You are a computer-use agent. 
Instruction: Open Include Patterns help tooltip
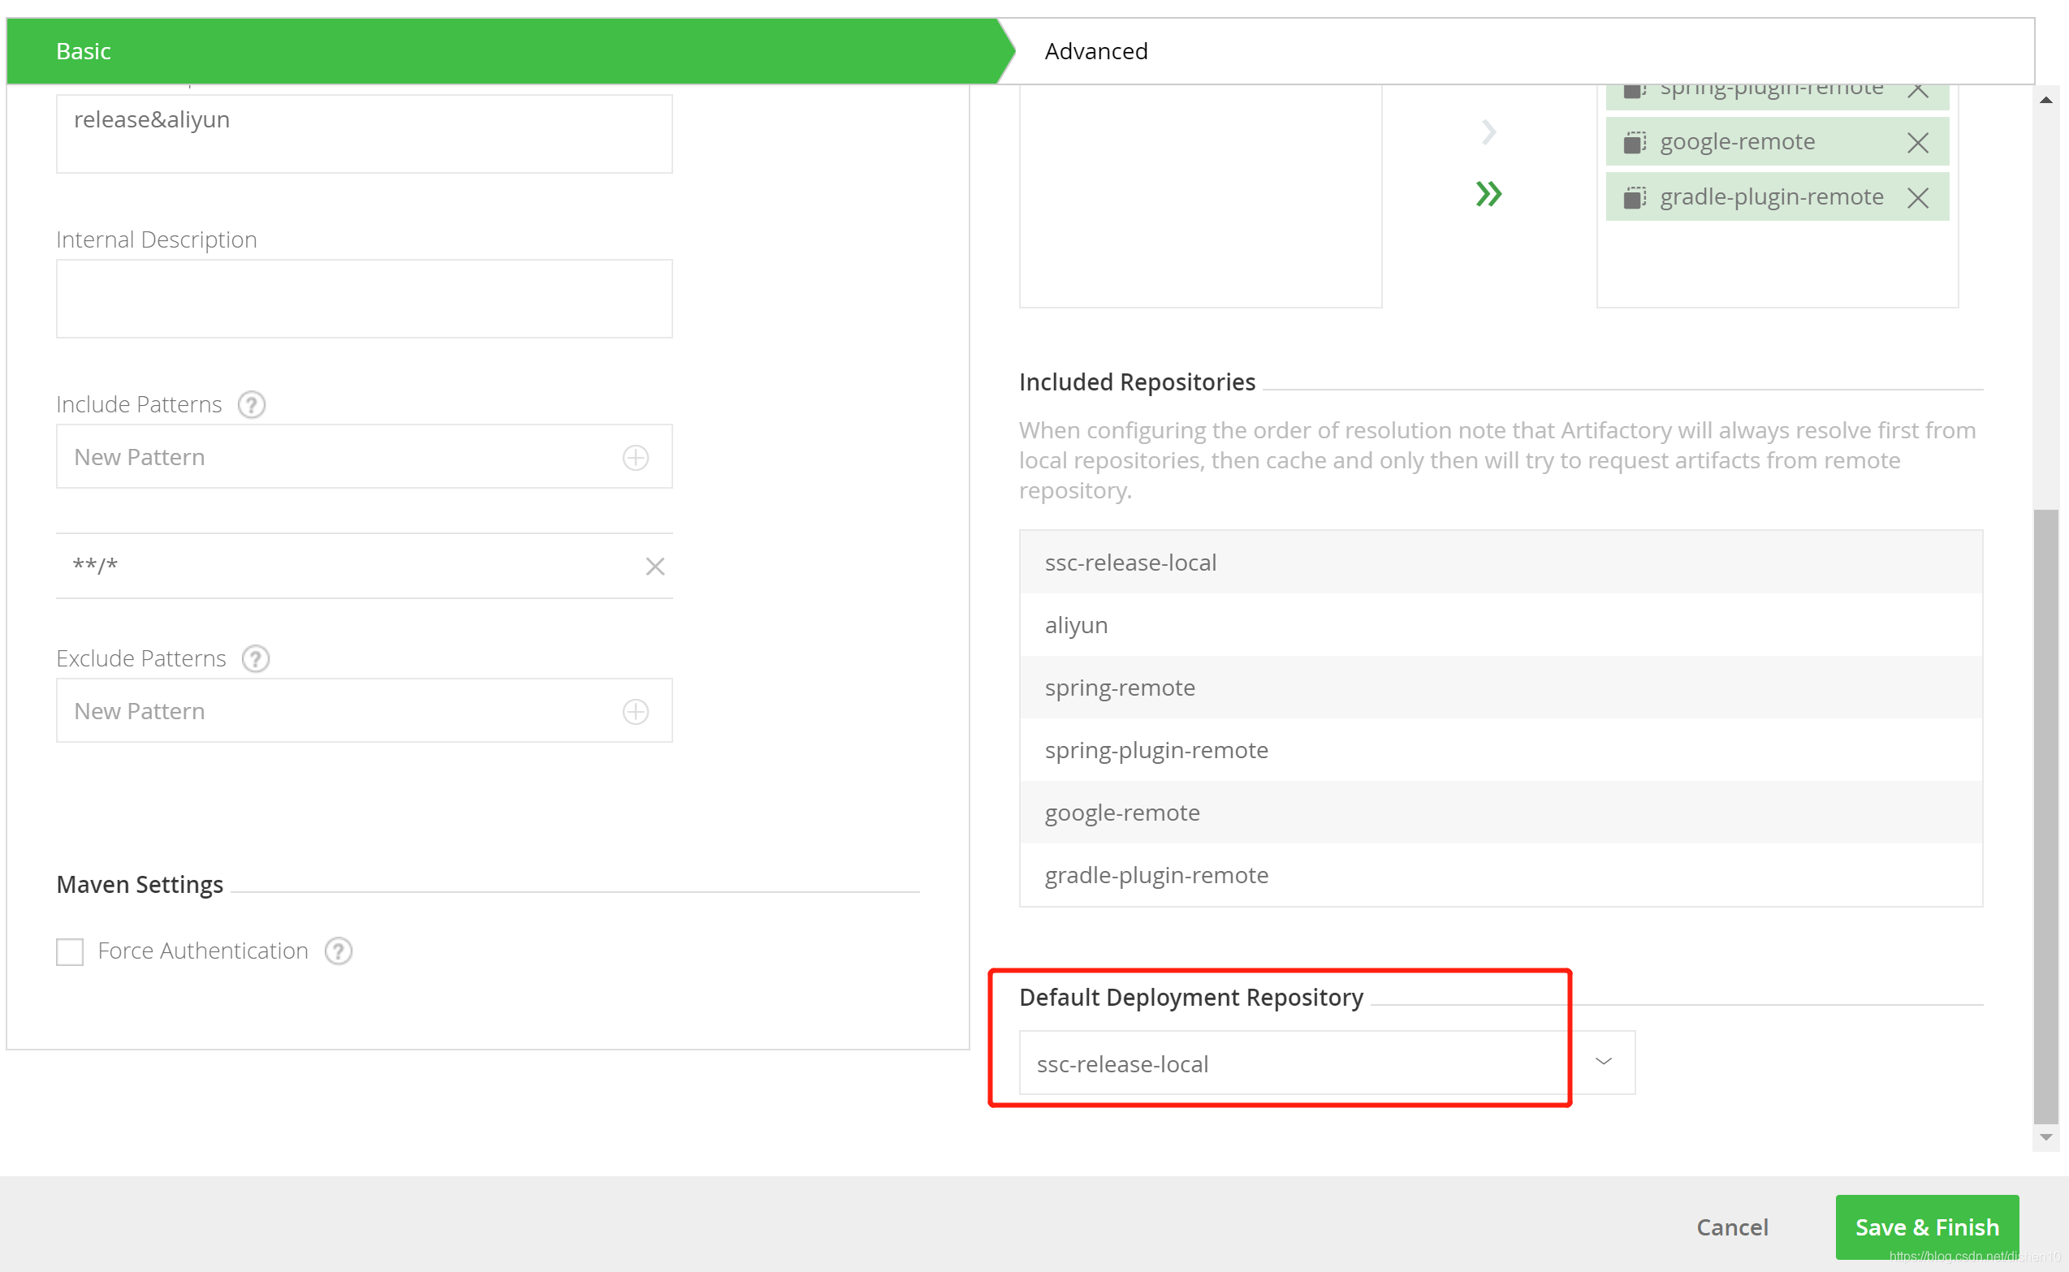coord(251,404)
